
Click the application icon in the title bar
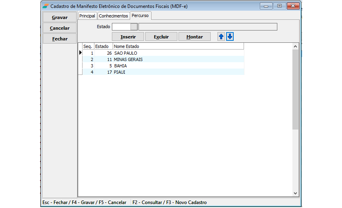46,6
